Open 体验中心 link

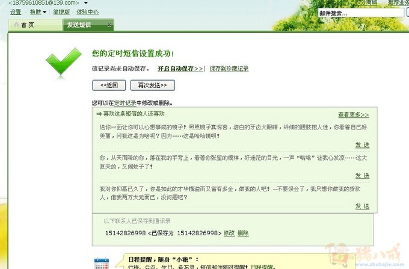[x=88, y=12]
